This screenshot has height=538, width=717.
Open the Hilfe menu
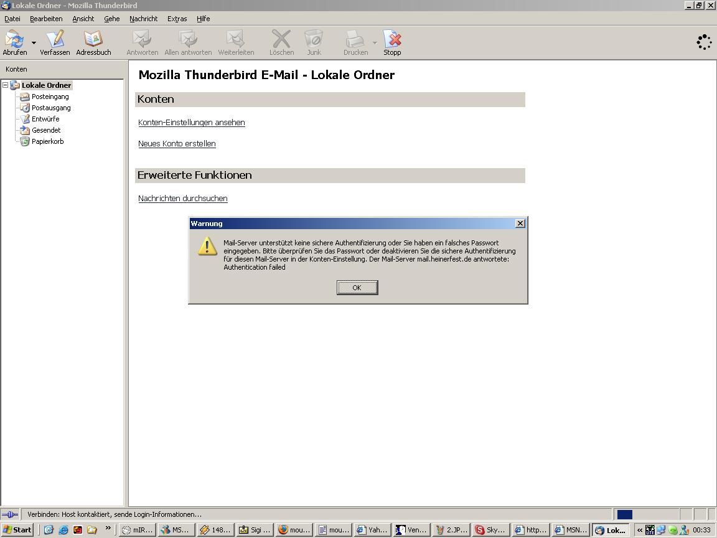(x=203, y=19)
